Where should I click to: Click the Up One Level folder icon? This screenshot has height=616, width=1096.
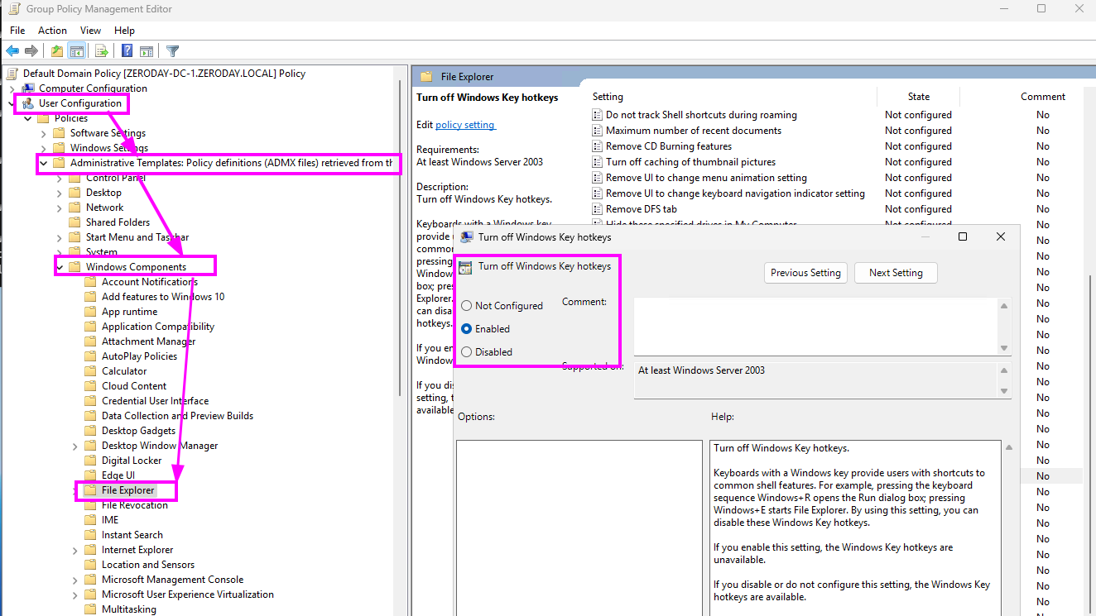pos(56,51)
